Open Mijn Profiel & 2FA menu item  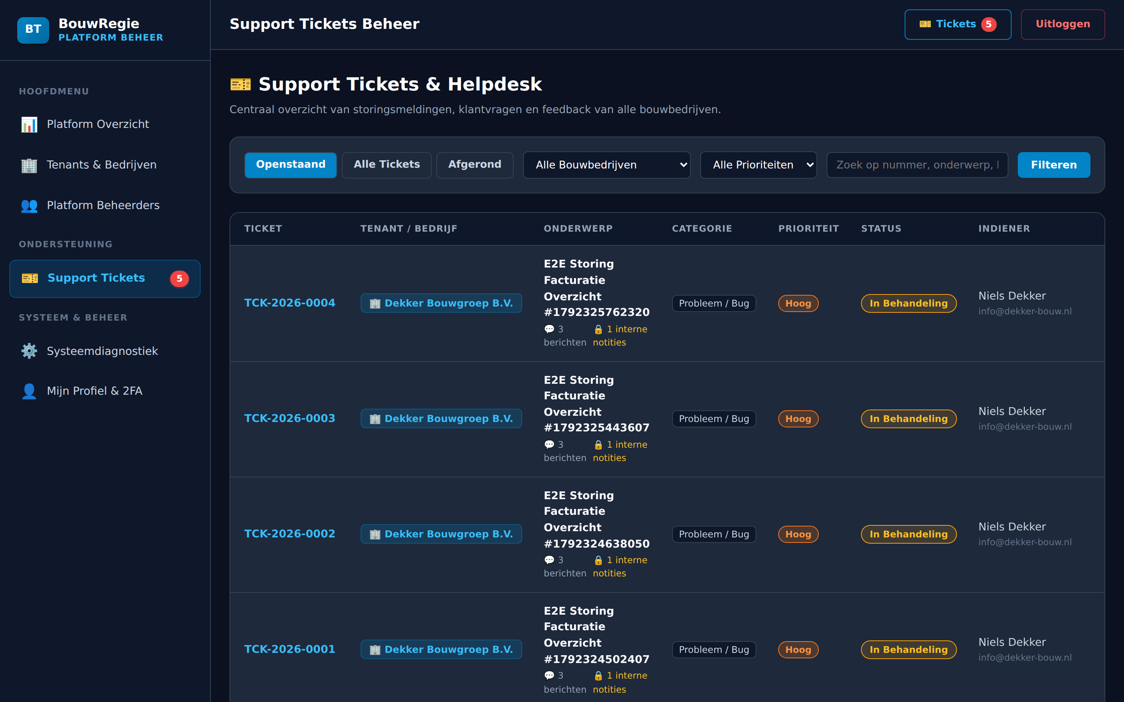point(105,391)
